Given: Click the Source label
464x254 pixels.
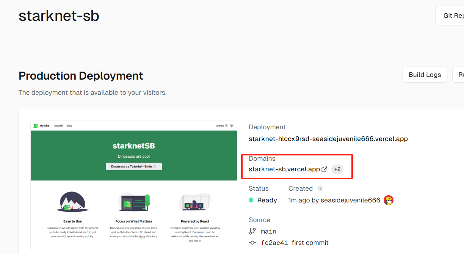Looking at the screenshot, I should [259, 220].
